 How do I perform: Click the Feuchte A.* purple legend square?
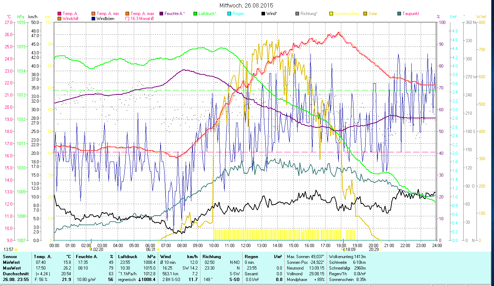click(x=161, y=14)
